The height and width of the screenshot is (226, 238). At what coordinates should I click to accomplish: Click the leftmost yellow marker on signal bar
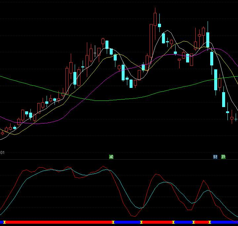point(4,222)
